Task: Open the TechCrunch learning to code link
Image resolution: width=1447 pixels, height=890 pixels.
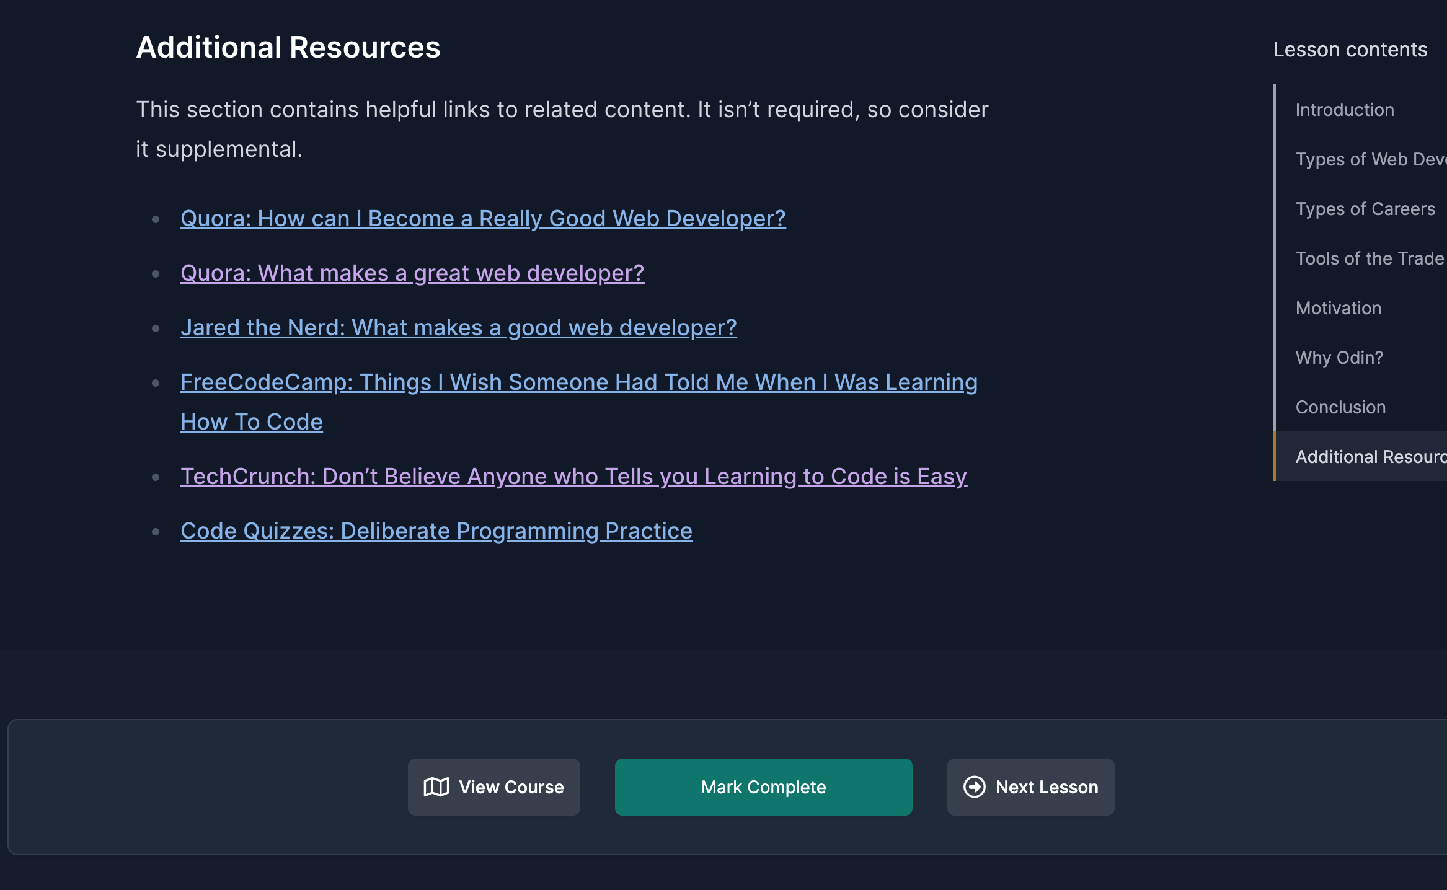Action: pos(573,476)
